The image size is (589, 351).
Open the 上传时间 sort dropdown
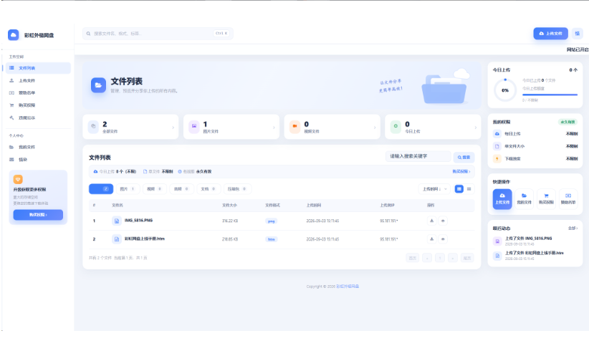[x=434, y=189]
